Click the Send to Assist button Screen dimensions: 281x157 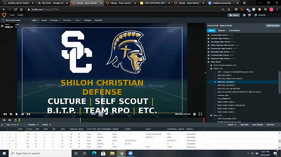click(x=273, y=26)
